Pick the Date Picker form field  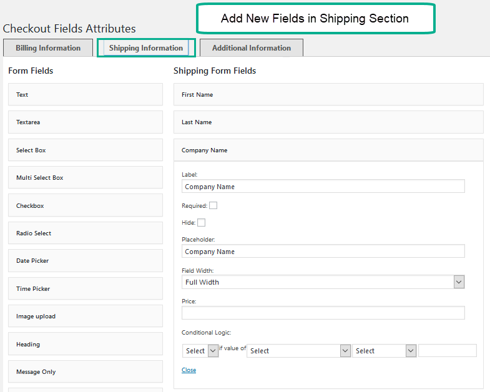tap(85, 261)
